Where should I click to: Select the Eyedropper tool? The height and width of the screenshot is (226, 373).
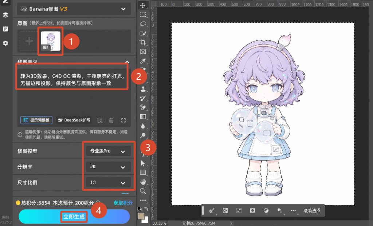click(x=143, y=61)
